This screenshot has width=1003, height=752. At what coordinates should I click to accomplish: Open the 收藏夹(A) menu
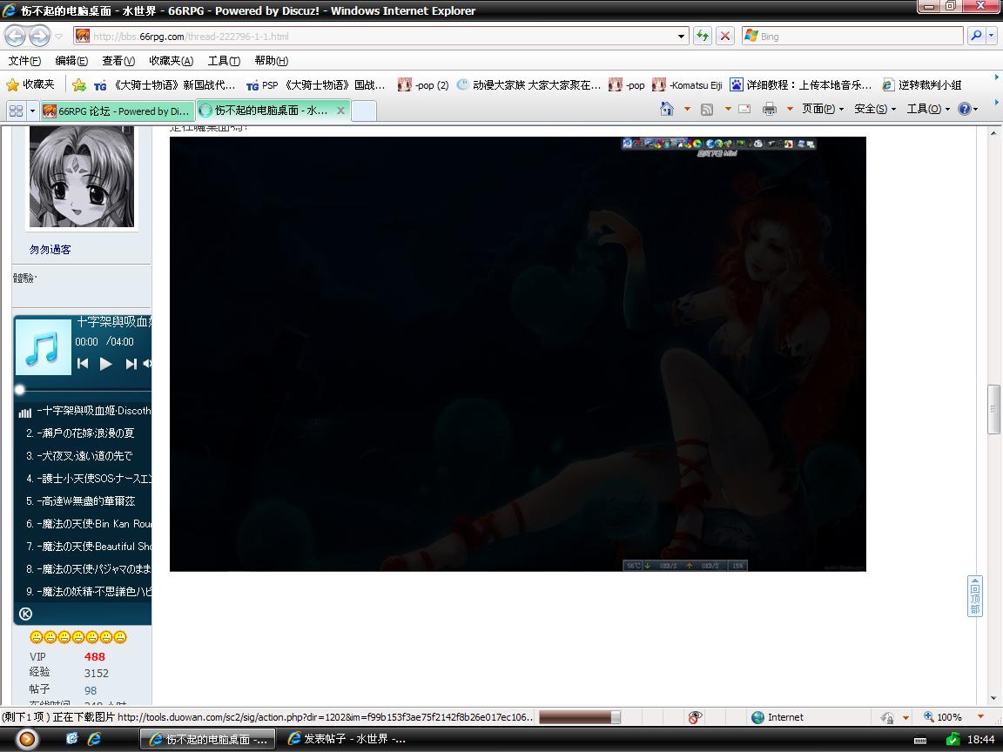171,61
